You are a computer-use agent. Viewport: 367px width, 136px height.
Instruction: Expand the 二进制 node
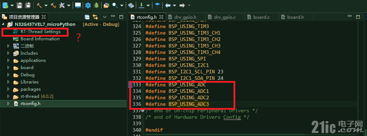pos(9,46)
